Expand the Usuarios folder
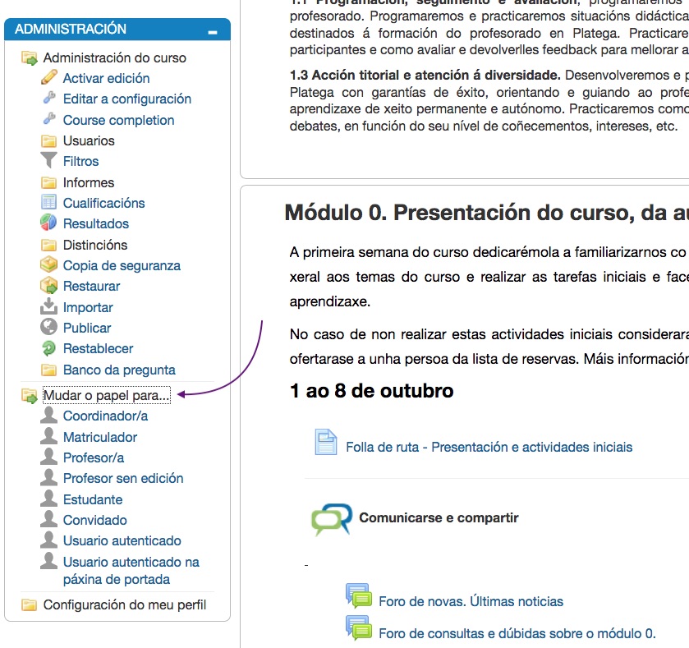Screen dimensions: 689x648 pyautogui.click(x=88, y=140)
